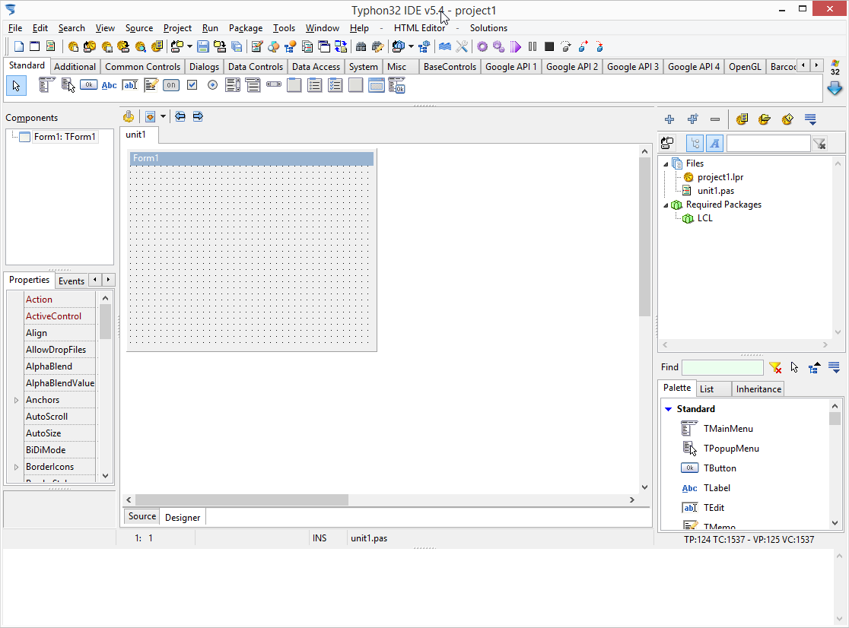The height and width of the screenshot is (628, 849).
Task: Click the Toggle Form/Unit view icon
Action: point(341,47)
